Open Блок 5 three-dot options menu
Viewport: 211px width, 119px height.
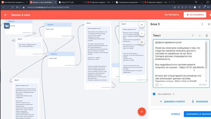click(202, 24)
